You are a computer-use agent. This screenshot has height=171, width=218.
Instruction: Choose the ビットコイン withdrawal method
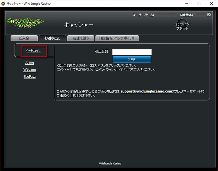[x=33, y=51]
